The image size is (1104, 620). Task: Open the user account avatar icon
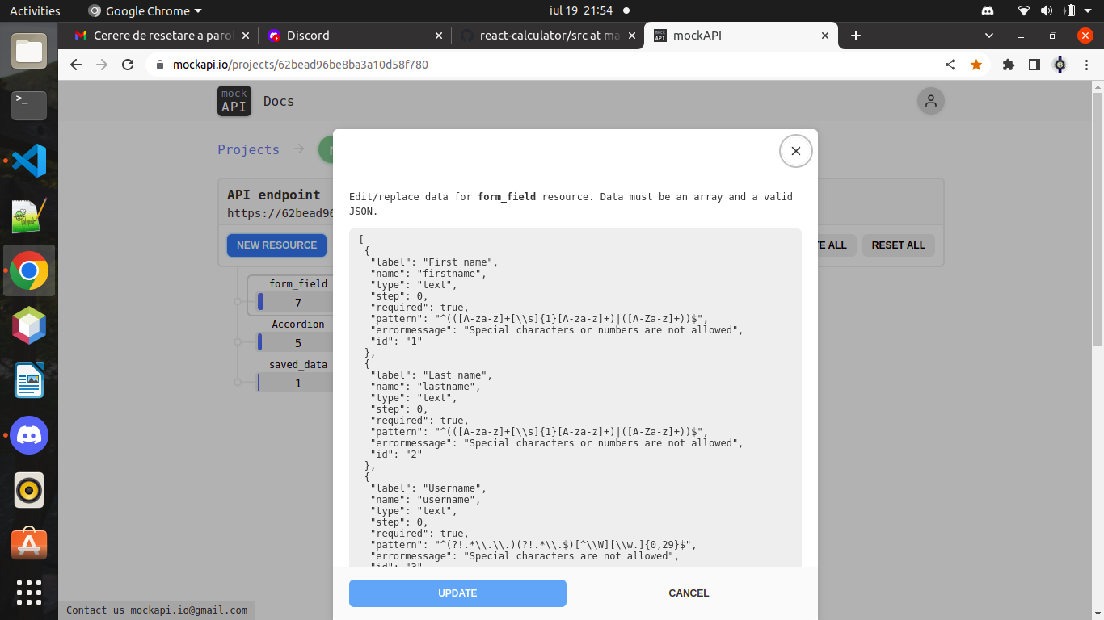(x=931, y=101)
